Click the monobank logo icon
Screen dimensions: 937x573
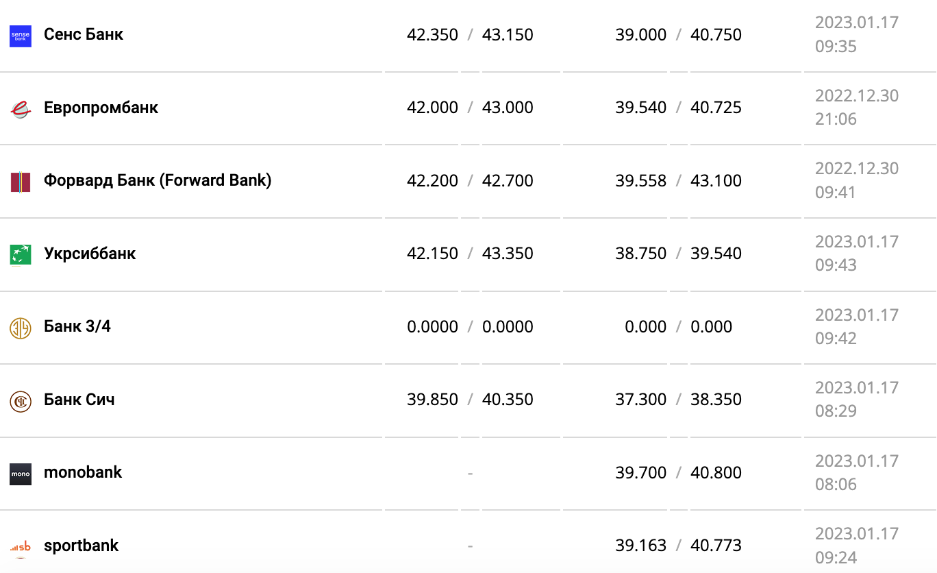click(x=21, y=474)
